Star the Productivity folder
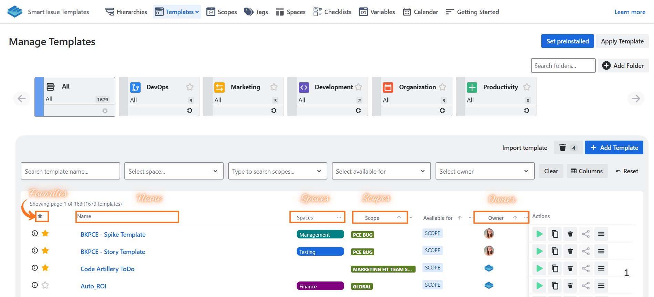654x297 pixels. (527, 87)
